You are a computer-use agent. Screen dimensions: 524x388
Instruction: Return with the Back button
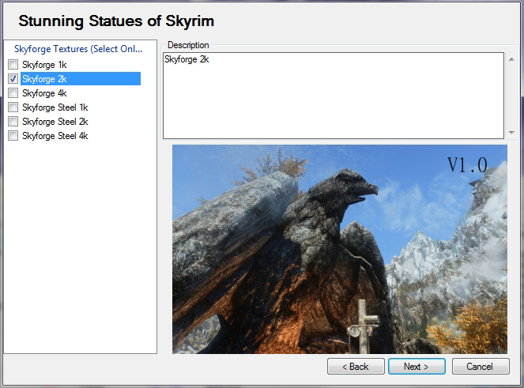(x=356, y=367)
